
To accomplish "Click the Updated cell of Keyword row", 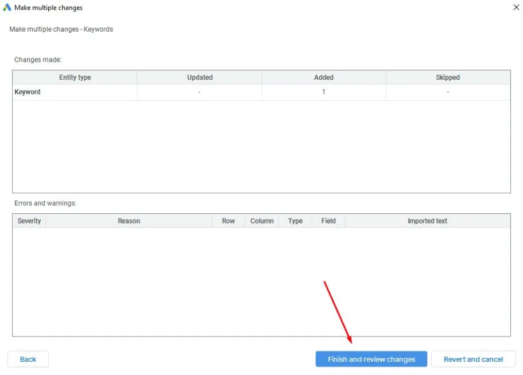I will 199,92.
